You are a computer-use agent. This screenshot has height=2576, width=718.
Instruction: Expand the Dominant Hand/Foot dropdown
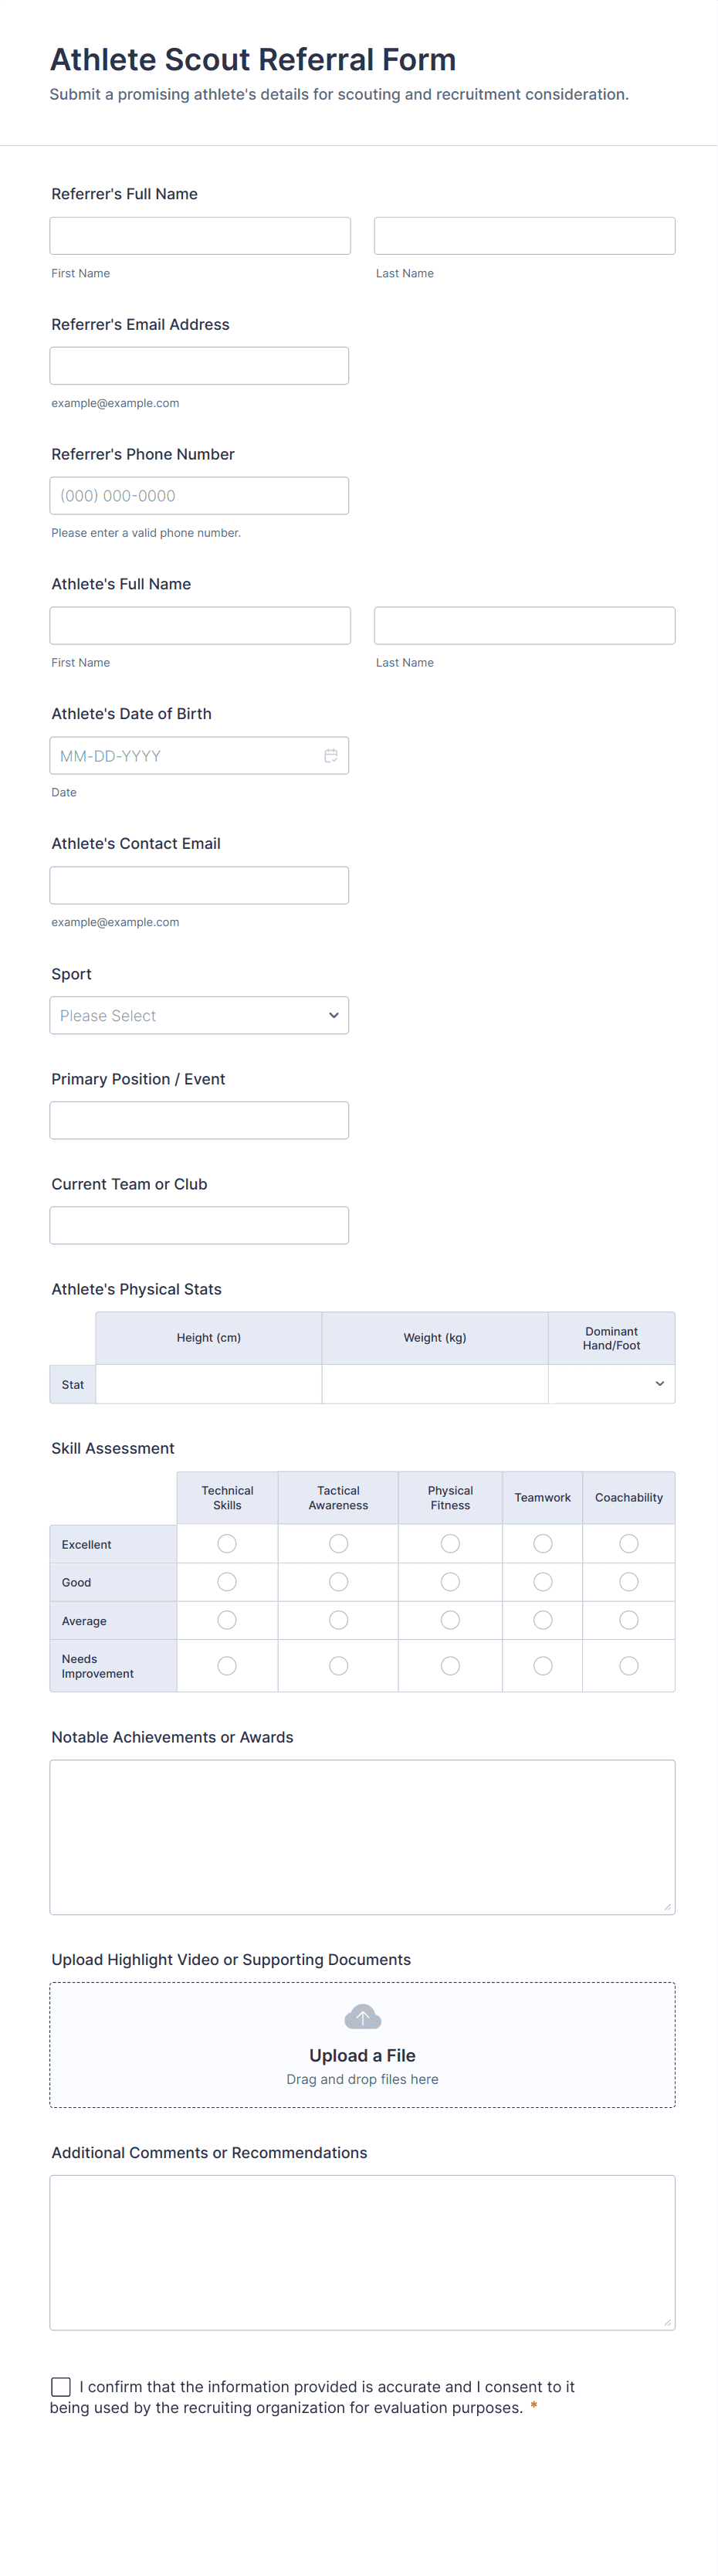611,1384
